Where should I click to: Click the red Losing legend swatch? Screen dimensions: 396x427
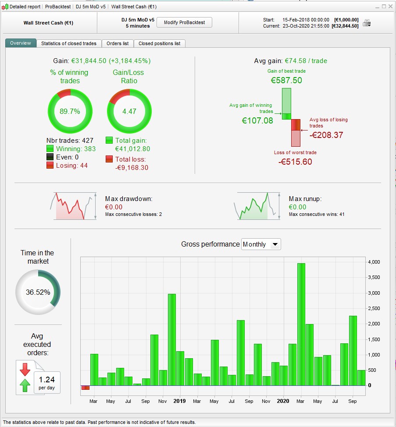(x=50, y=165)
